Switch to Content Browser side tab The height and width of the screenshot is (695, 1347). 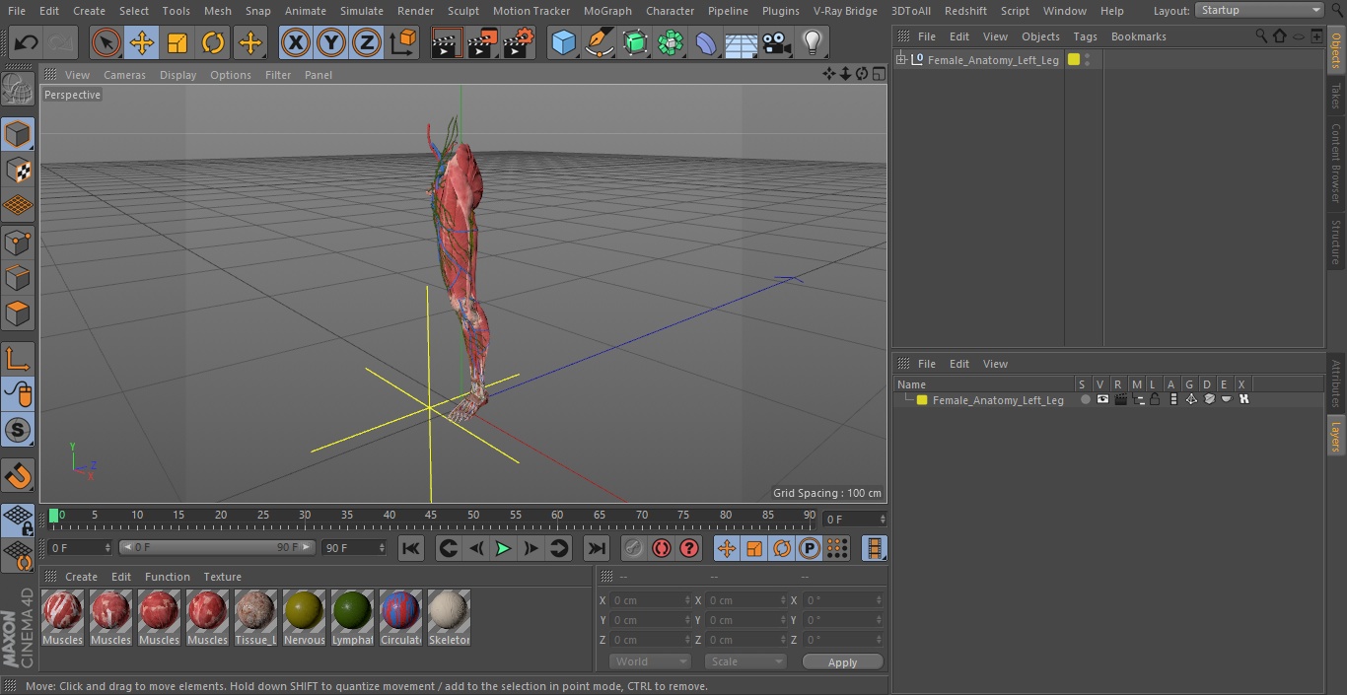click(1336, 163)
